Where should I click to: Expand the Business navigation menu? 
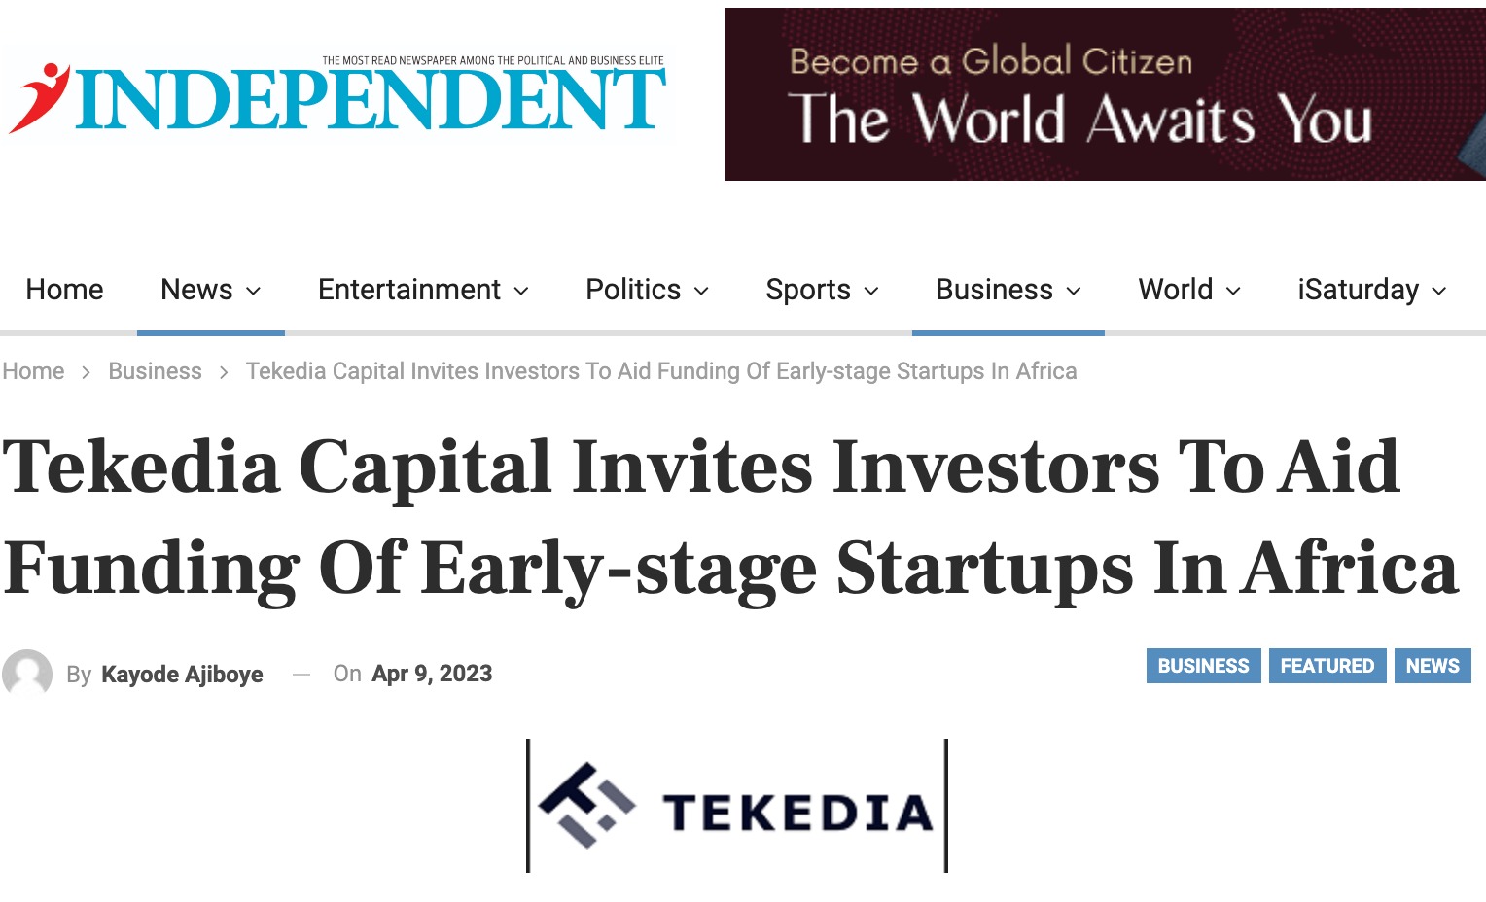pyautogui.click(x=1008, y=290)
